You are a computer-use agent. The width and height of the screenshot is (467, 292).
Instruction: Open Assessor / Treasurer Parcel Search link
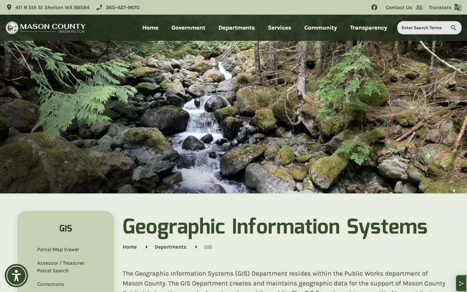coord(61,267)
